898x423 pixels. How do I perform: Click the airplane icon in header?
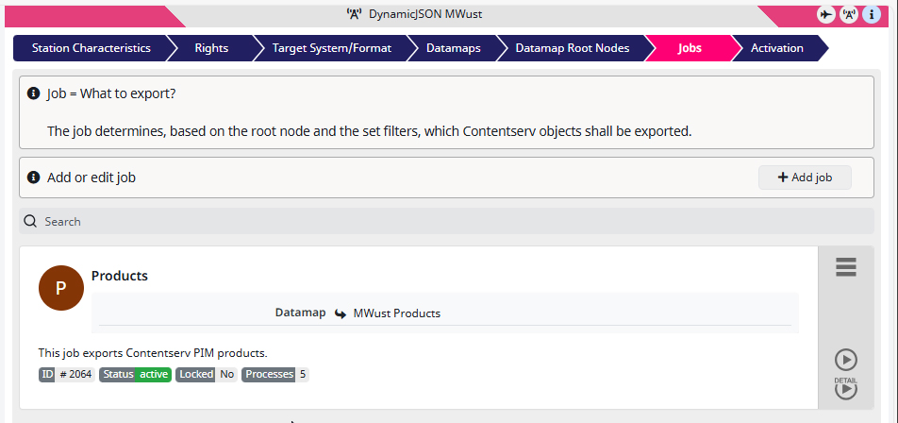826,15
